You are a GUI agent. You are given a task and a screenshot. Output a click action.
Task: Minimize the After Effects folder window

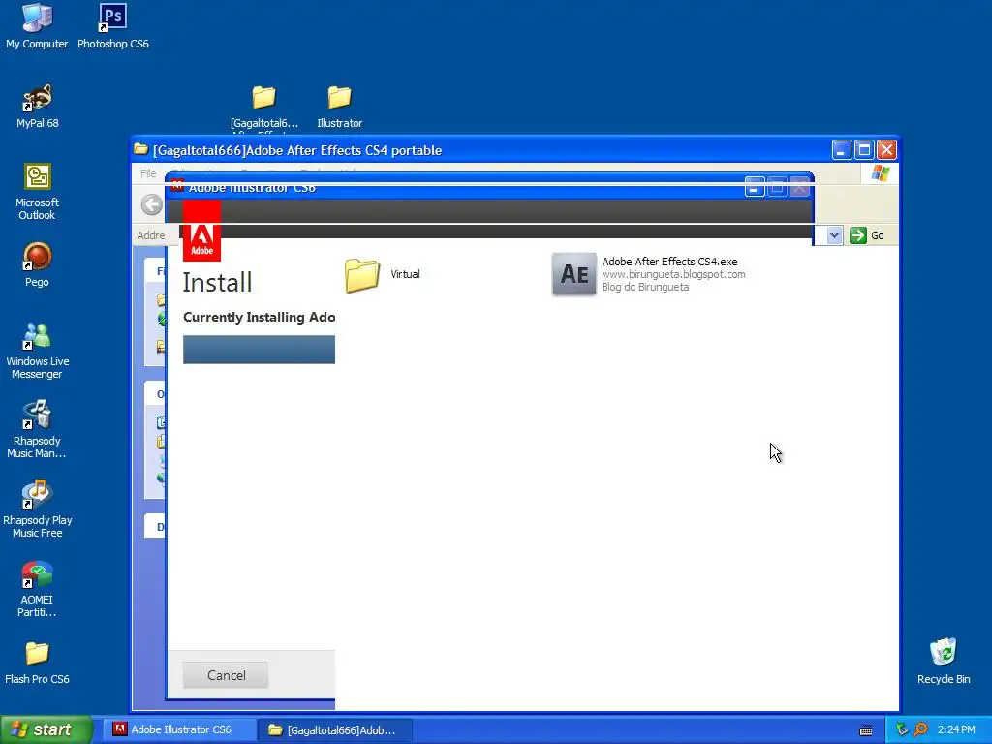tap(842, 150)
